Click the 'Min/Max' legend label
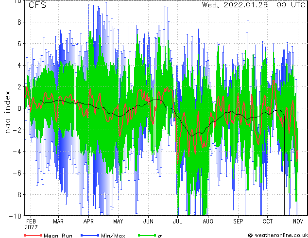This screenshot has width=308, height=238. pyautogui.click(x=113, y=236)
